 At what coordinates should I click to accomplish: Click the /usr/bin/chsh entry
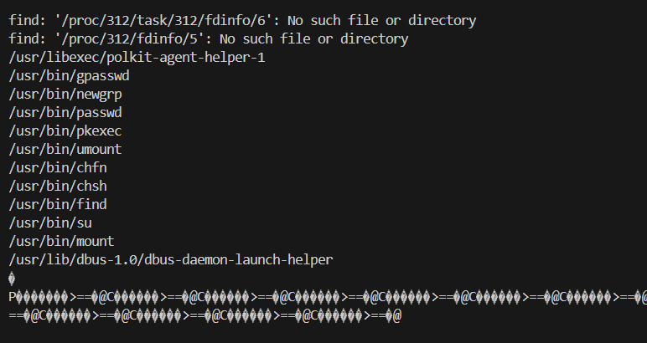point(58,186)
